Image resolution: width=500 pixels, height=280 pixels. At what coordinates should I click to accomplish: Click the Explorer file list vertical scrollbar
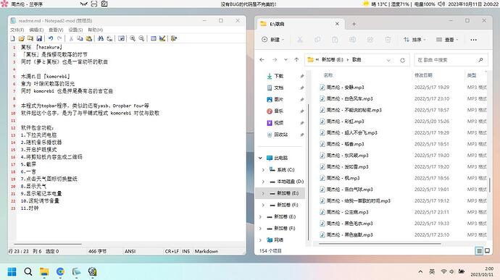pyautogui.click(x=489, y=184)
